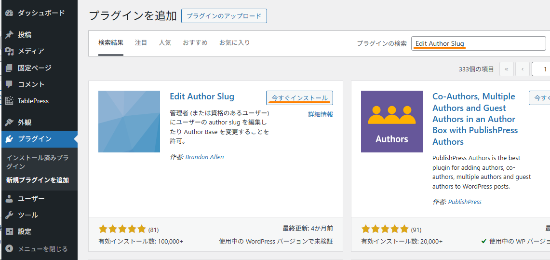Open Edit Author Slug title link
550x260 pixels.
(201, 96)
